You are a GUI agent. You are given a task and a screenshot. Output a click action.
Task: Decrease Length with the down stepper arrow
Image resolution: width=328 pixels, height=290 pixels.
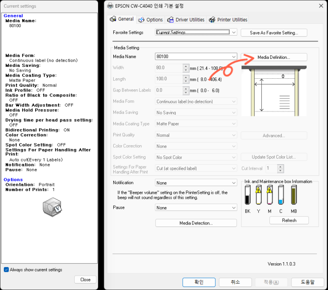pos(186,81)
